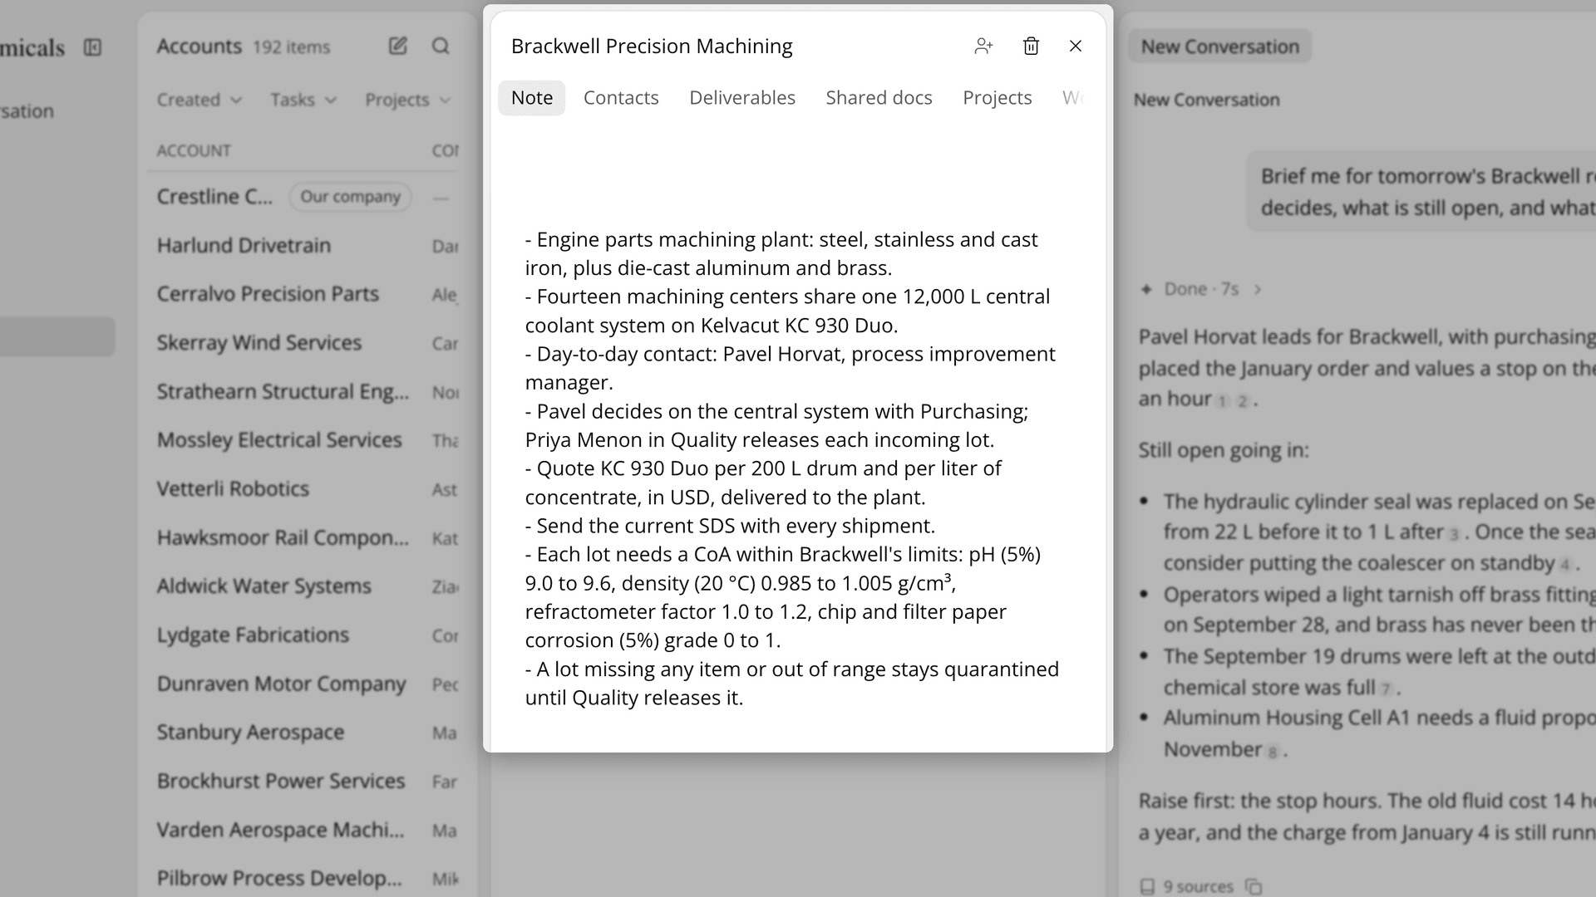Screen dimensions: 1596x897
Task: Expand the Done 7s step details
Action: pyautogui.click(x=1202, y=289)
